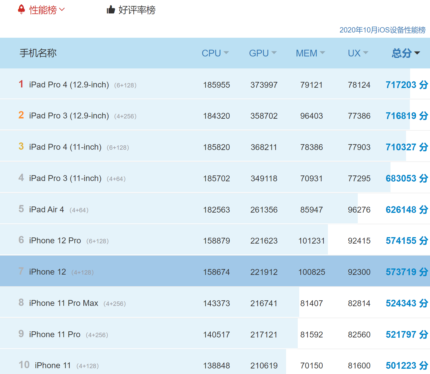Open the 2020年10月iOS设备性能榜 link

tap(383, 30)
